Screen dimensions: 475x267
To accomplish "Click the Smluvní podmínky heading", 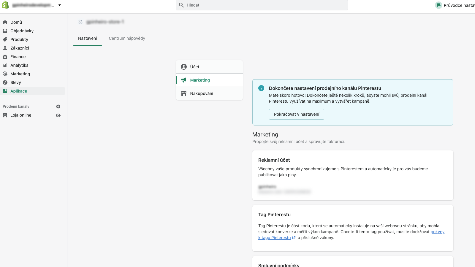I will point(279,265).
